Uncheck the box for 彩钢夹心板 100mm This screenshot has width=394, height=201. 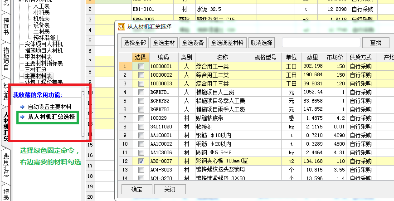coord(141,161)
